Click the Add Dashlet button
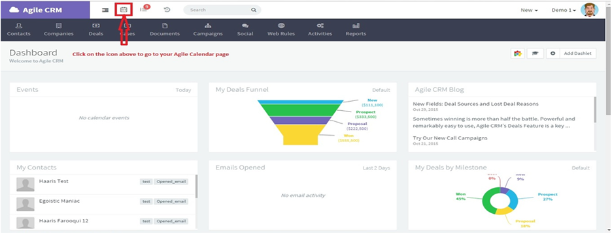 [577, 53]
